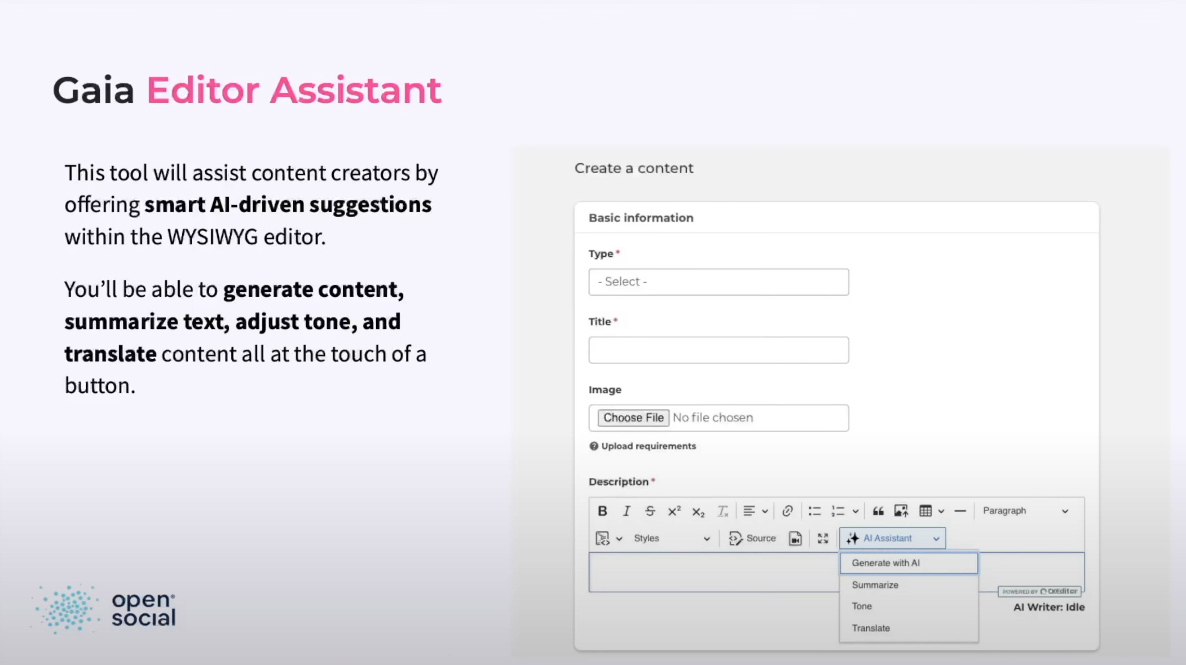The height and width of the screenshot is (665, 1186).
Task: Toggle strikethrough formatting
Action: [650, 511]
